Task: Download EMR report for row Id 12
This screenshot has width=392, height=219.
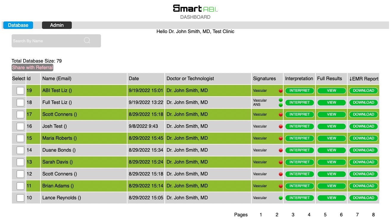Action: tap(363, 174)
